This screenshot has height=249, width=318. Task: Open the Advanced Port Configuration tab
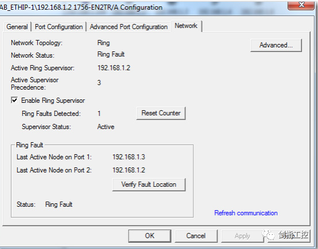(x=129, y=27)
